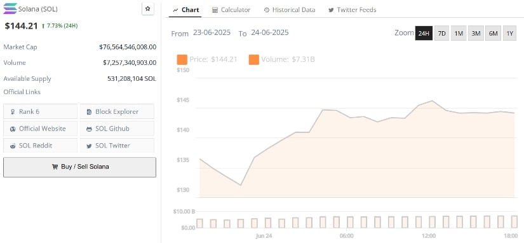Choose the 1Y zoom range
Viewport: 524px width, 243px height.
click(509, 33)
